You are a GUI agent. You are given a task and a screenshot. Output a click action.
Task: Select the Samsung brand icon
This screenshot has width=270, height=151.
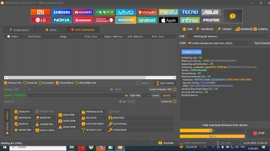click(62, 12)
